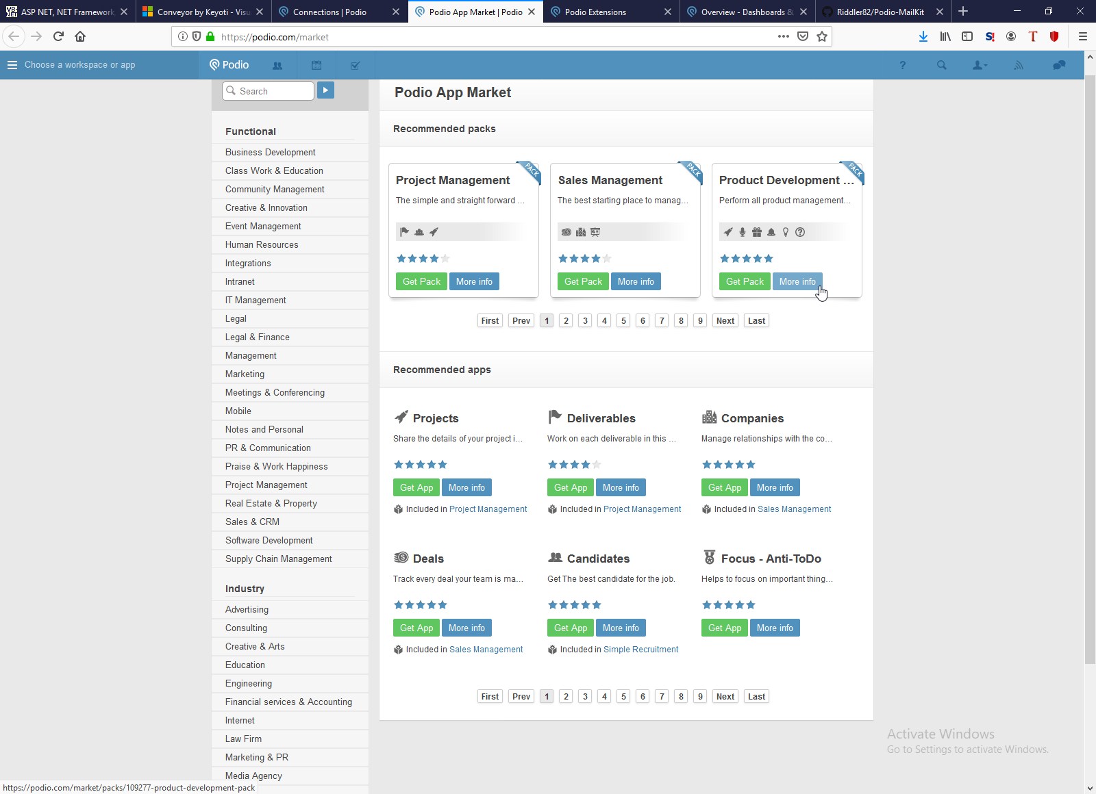The height and width of the screenshot is (794, 1096).
Task: Open Simple Recruitment link under Candidates
Action: tap(641, 650)
